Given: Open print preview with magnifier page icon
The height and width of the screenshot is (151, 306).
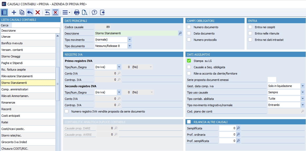Looking at the screenshot, I should (84, 12).
